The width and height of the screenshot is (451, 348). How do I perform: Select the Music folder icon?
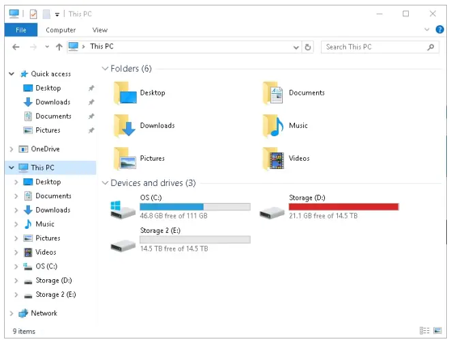coord(273,125)
